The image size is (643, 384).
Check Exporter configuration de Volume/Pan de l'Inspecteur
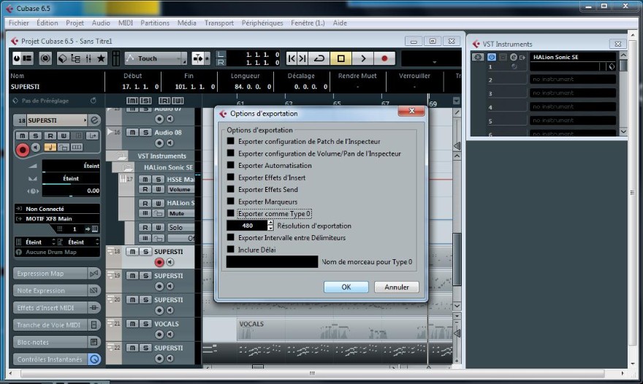(230, 153)
